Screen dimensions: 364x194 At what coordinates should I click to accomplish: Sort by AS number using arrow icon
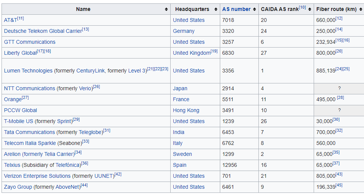[254, 9]
